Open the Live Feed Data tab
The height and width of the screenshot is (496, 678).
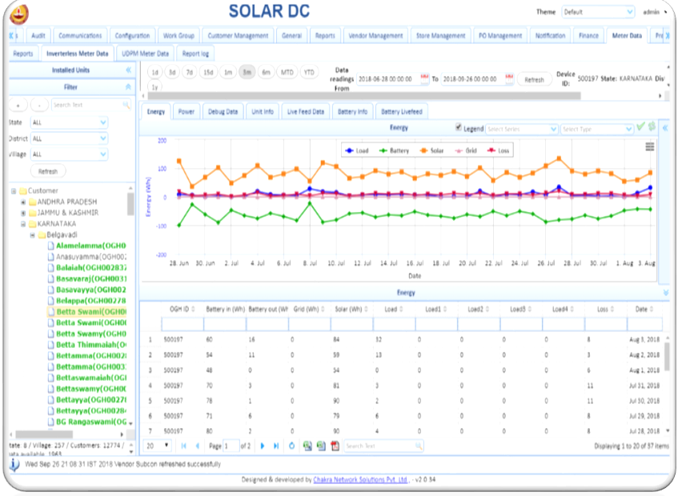[305, 111]
